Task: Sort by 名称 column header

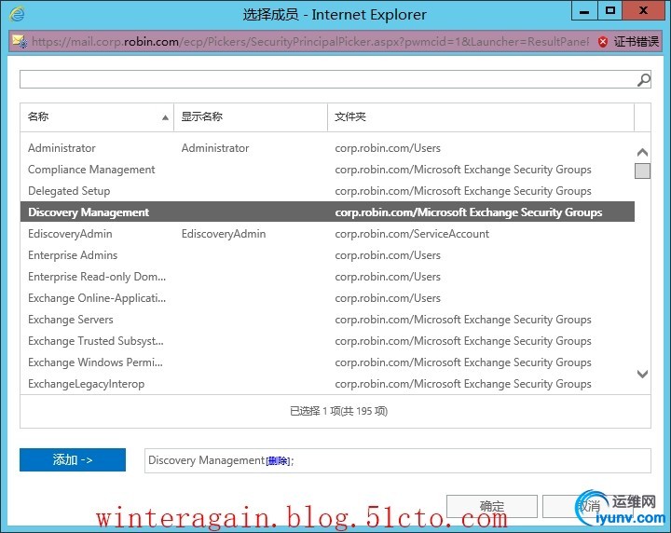Action: [97, 116]
